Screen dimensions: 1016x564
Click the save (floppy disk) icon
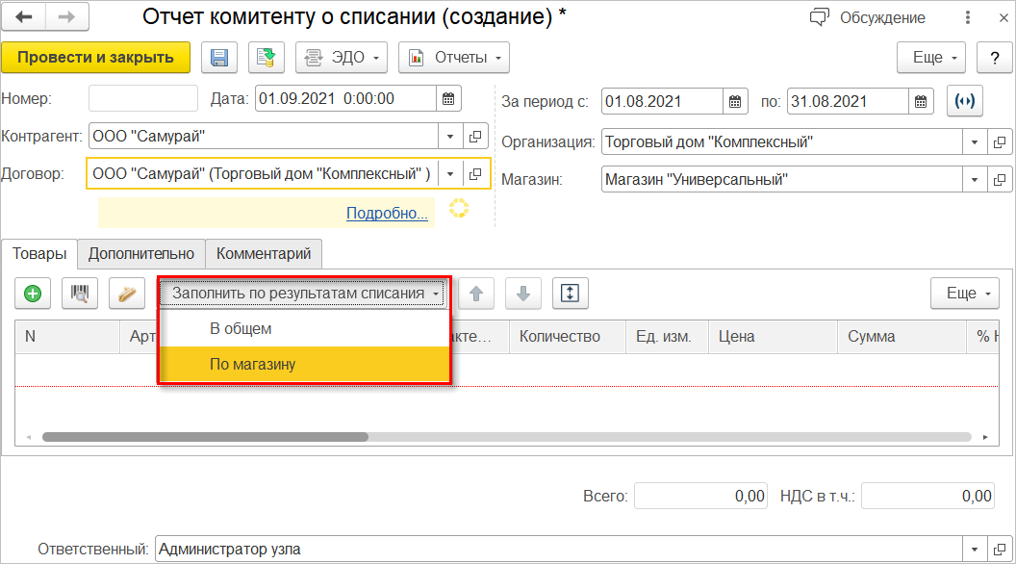click(219, 58)
